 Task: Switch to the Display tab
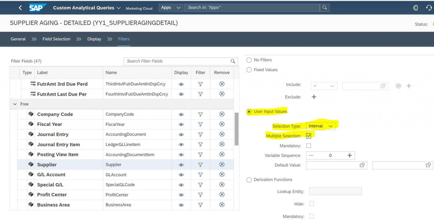[x=94, y=39]
